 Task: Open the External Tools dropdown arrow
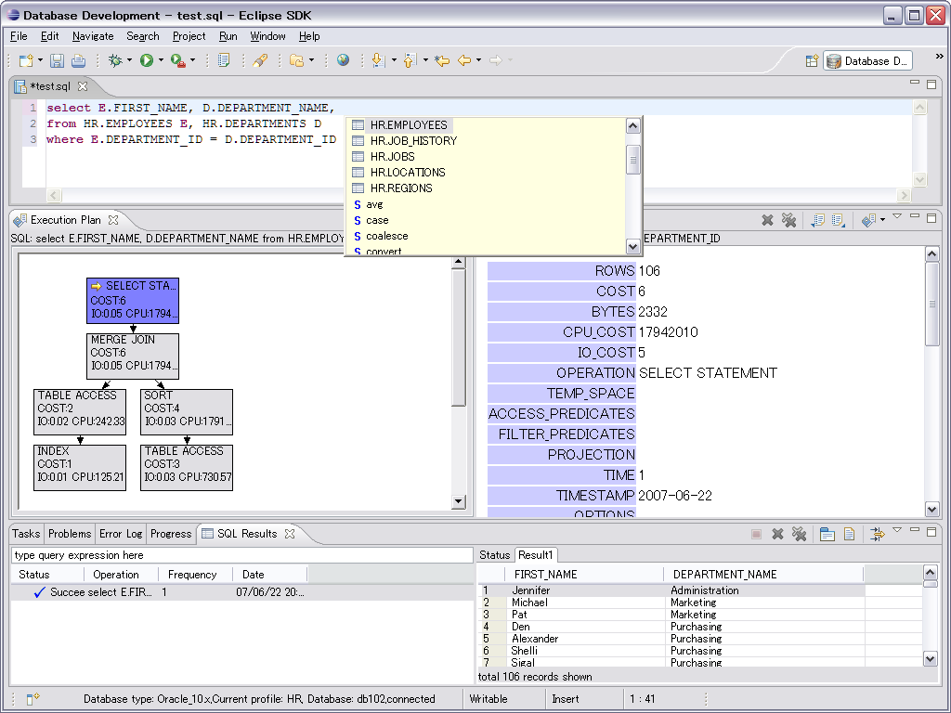click(193, 60)
